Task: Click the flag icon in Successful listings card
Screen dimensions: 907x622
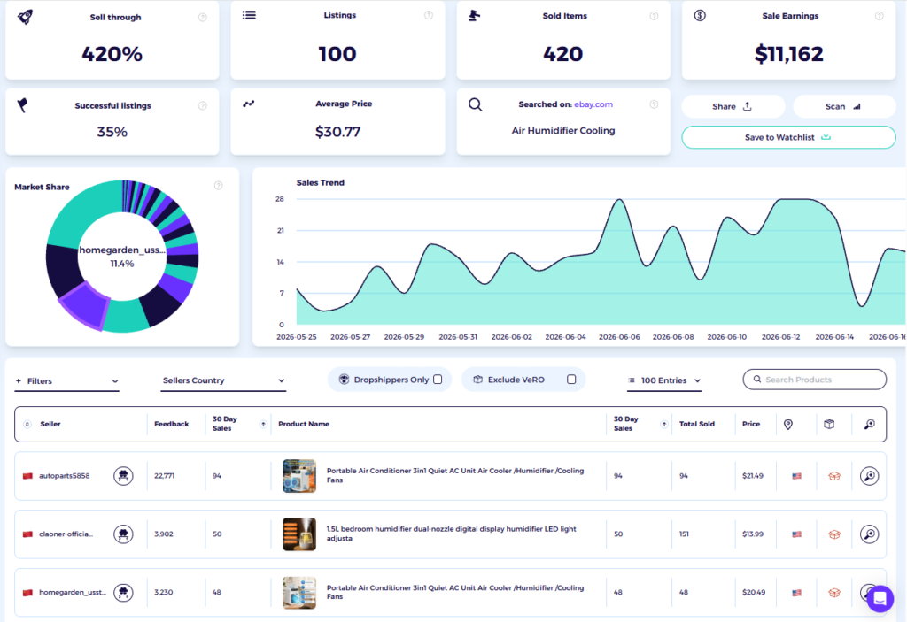Action: (22, 105)
